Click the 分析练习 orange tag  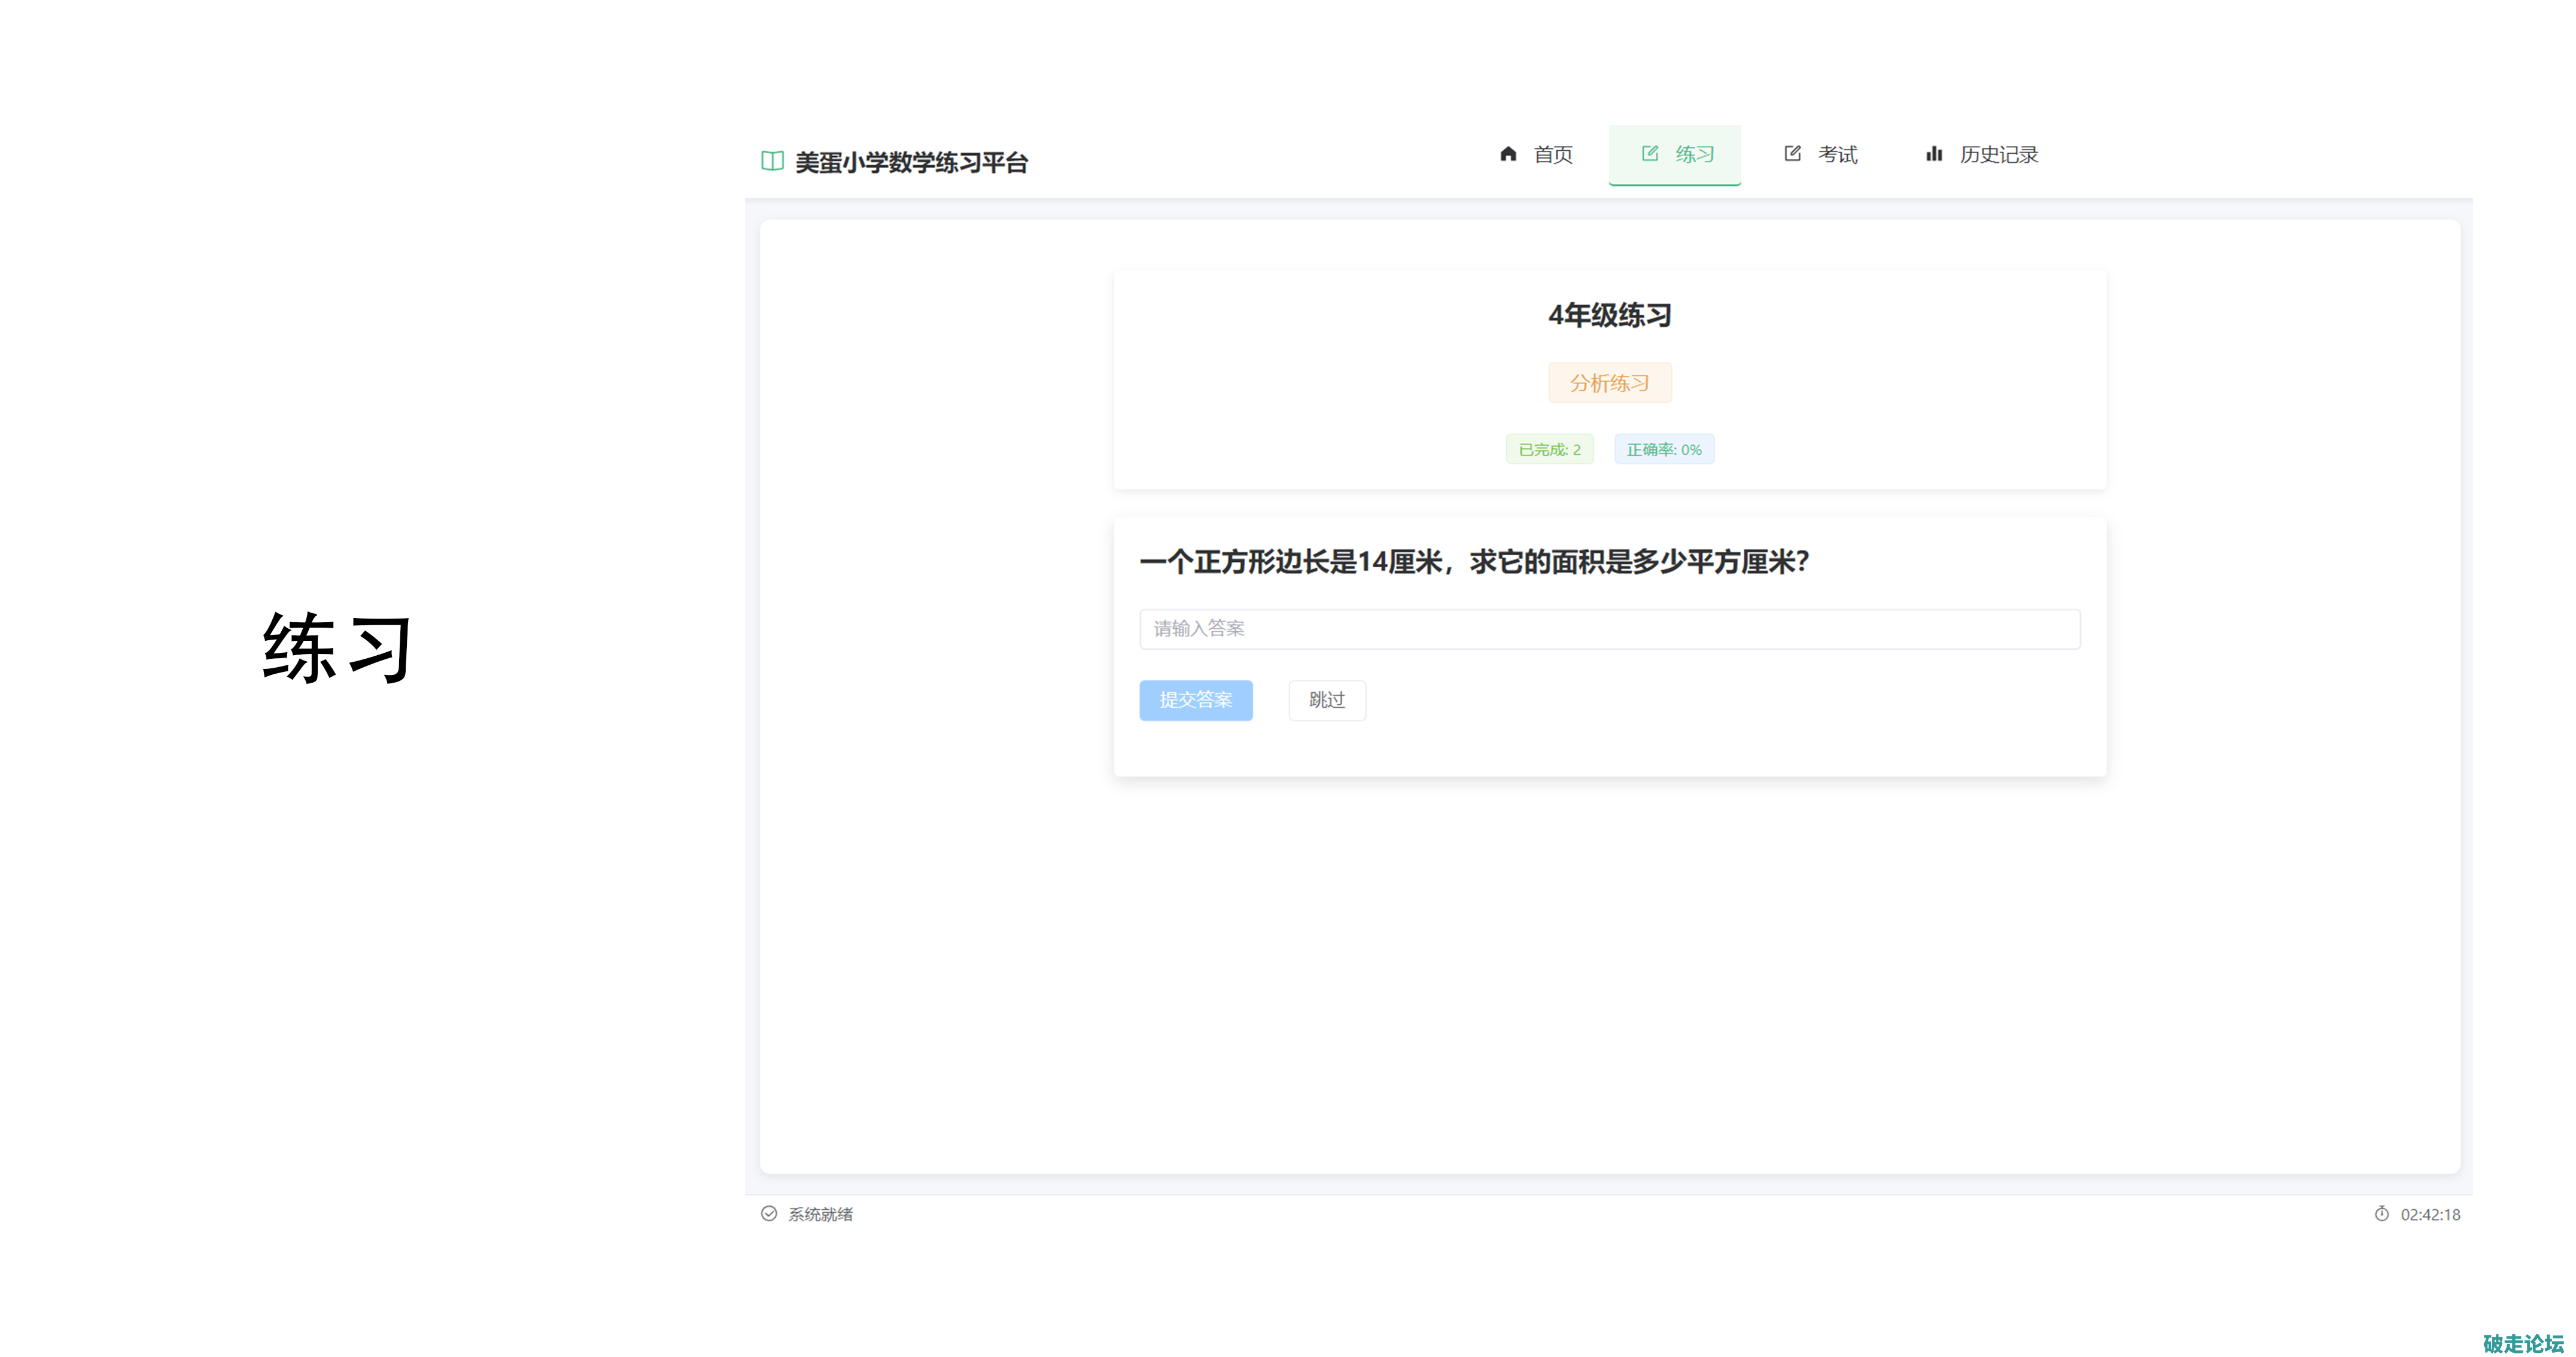coord(1609,383)
